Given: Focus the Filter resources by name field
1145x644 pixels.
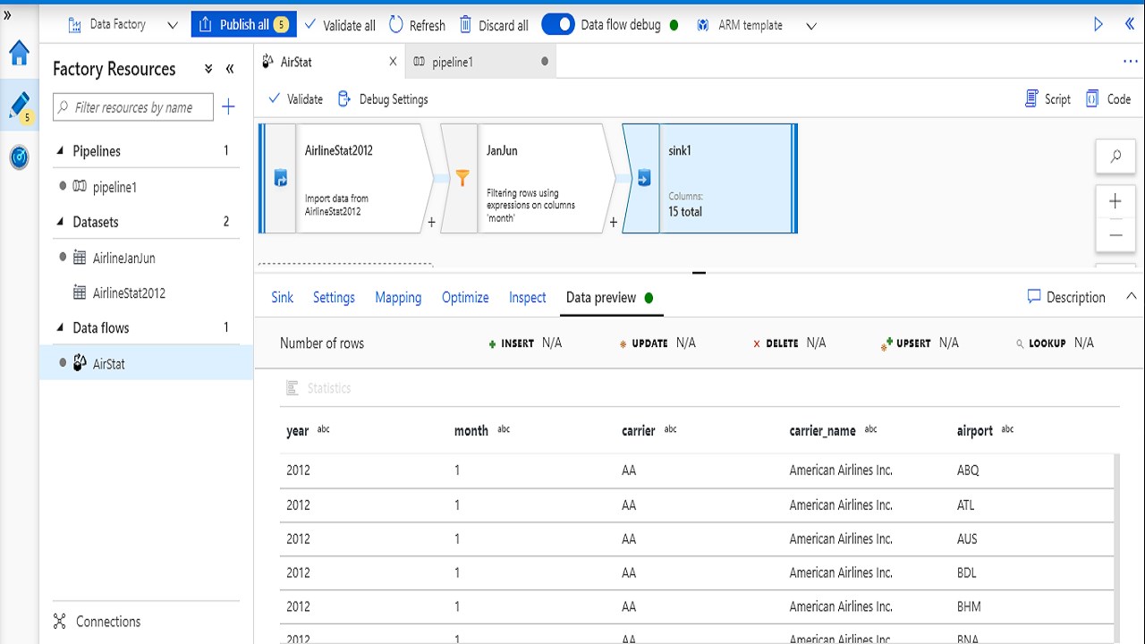Looking at the screenshot, I should [x=133, y=107].
